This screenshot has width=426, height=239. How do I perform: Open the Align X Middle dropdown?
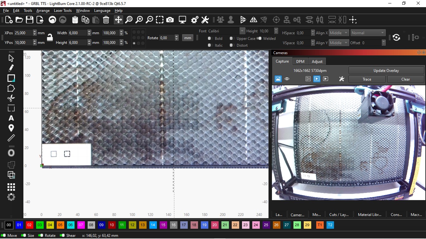click(x=339, y=33)
